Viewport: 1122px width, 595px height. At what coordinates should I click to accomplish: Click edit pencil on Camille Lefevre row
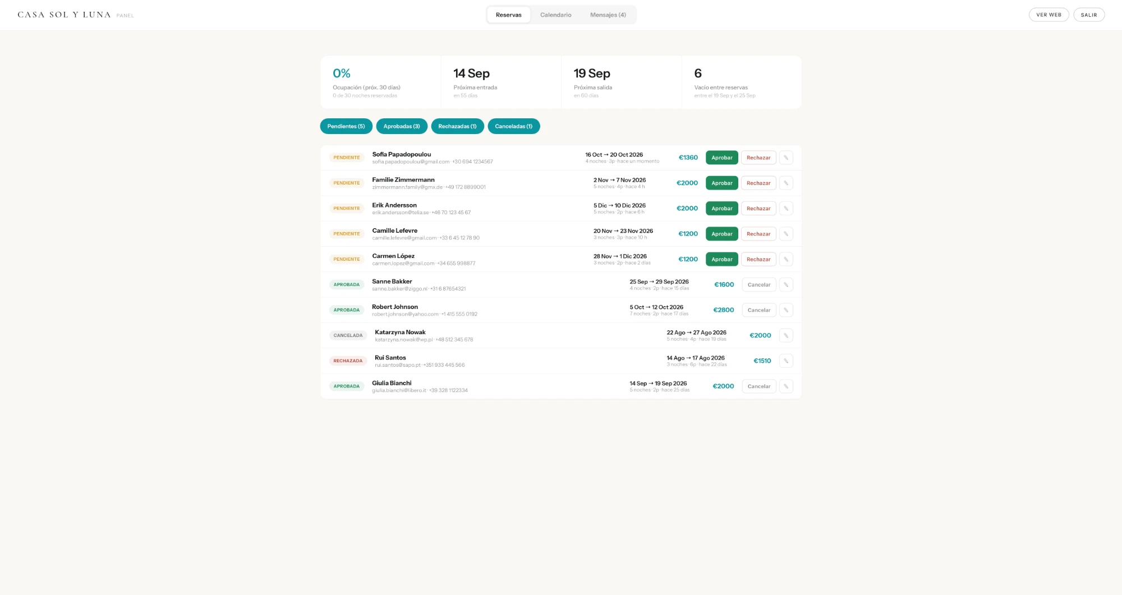point(786,234)
